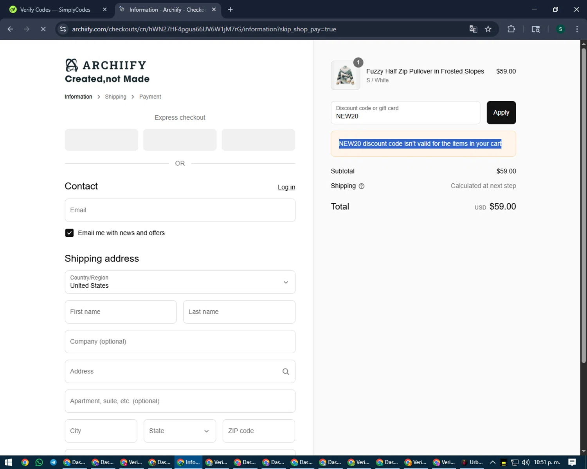The height and width of the screenshot is (469, 587).
Task: Focus the Discount code or gift card field
Action: pyautogui.click(x=405, y=113)
